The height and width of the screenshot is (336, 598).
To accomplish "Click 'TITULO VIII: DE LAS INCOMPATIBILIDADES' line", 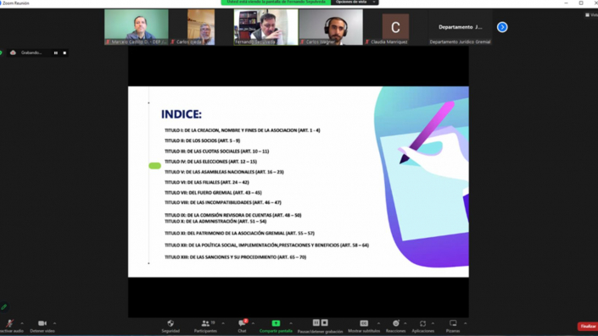I will tap(223, 202).
